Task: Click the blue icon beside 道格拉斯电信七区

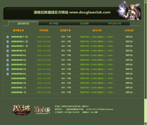Action: [x=8, y=65]
